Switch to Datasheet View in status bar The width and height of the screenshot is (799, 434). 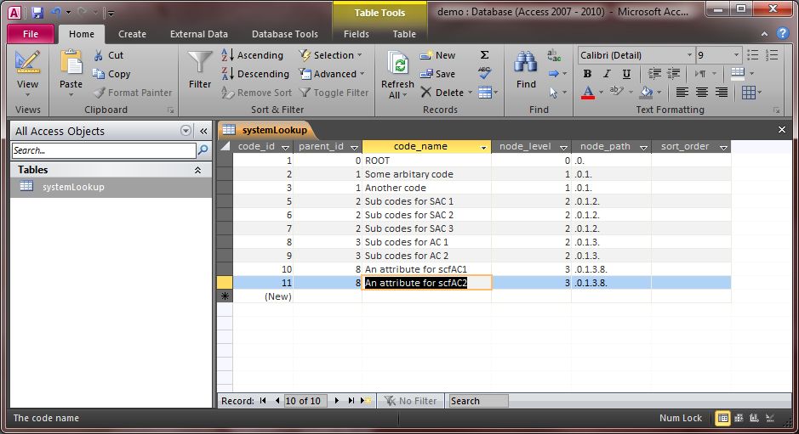click(722, 418)
